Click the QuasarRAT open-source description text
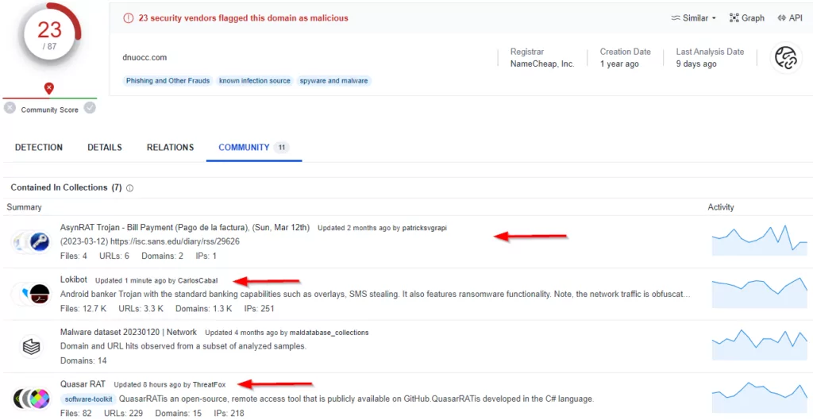The width and height of the screenshot is (813, 420). click(x=356, y=399)
